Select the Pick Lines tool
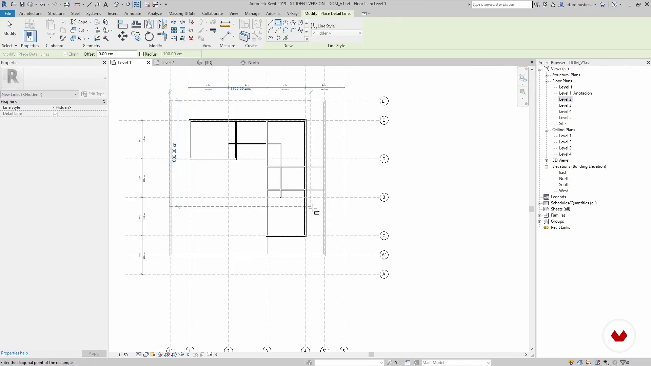Viewport: 651px width, 366px height. tap(285, 38)
